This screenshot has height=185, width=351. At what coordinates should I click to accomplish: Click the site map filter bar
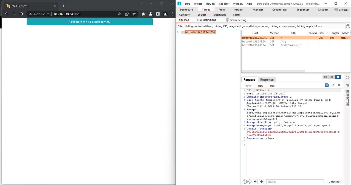click(x=261, y=26)
